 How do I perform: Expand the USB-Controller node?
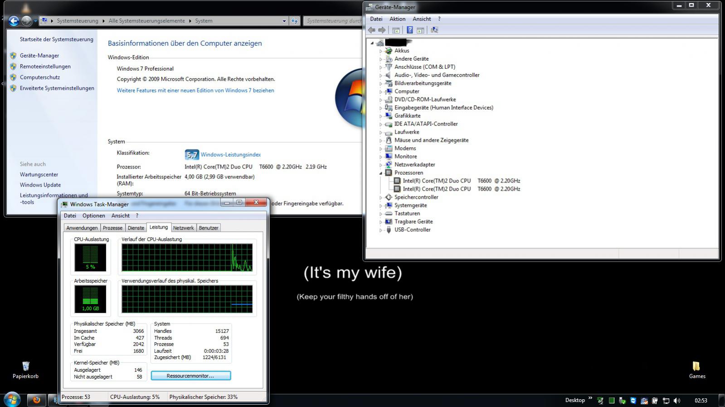tap(381, 230)
